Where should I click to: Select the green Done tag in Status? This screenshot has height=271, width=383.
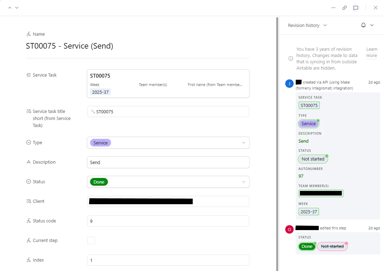tap(99, 182)
